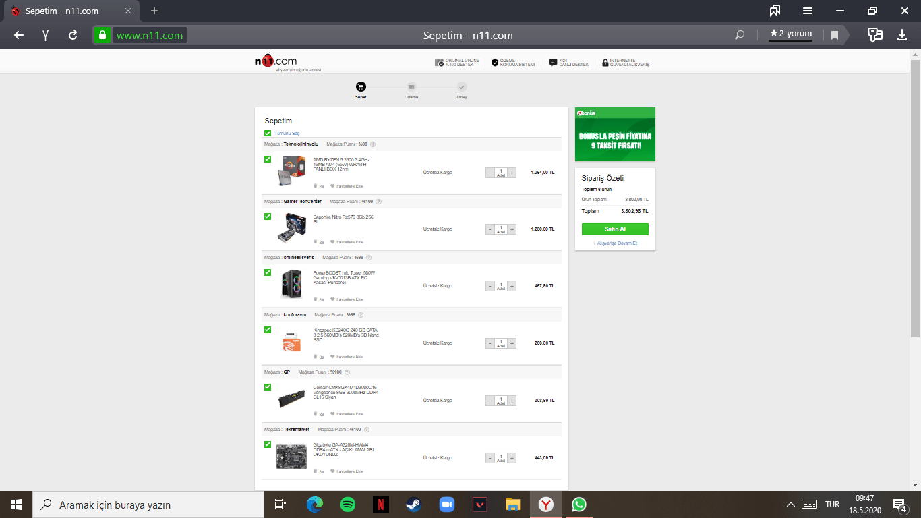The image size is (921, 518).
Task: Click the www.n11.com address field
Action: point(150,35)
